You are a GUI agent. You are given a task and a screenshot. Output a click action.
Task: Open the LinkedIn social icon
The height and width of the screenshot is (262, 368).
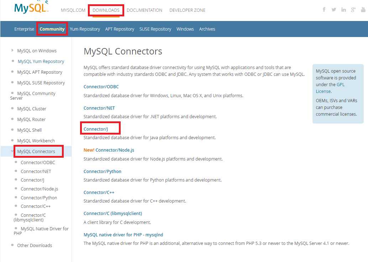pyautogui.click(x=343, y=10)
